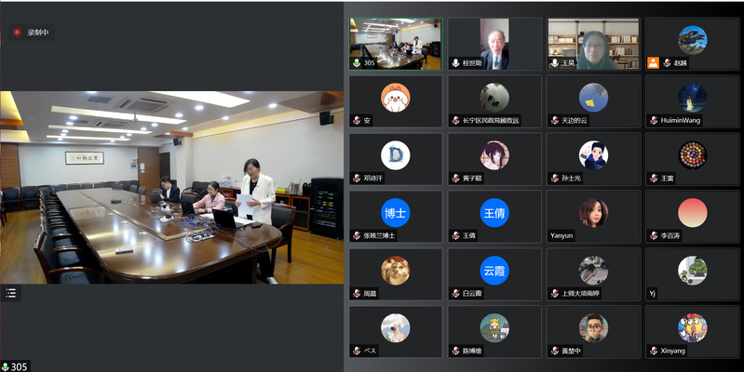744x372 pixels.
Task: Click the main conference room video
Action: 171,186
